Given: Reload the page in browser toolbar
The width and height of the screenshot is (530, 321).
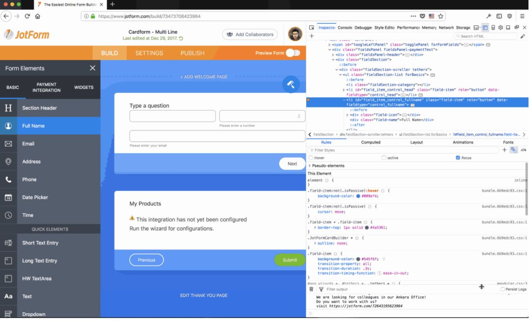Looking at the screenshot, I should pyautogui.click(x=27, y=16).
